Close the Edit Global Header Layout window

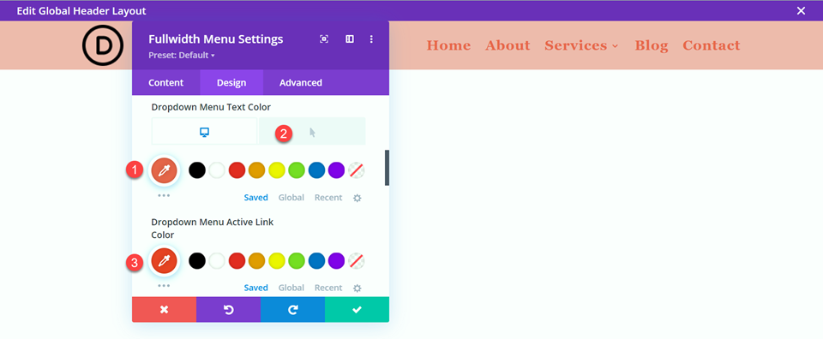pos(801,10)
